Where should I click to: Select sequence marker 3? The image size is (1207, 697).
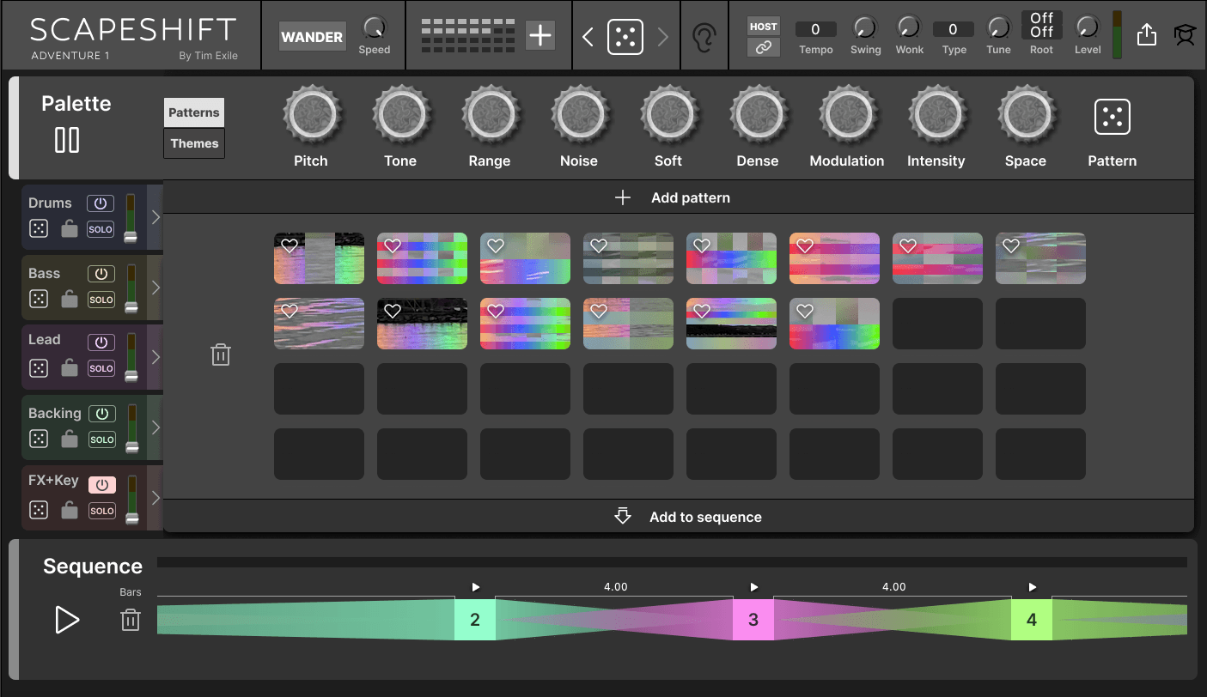tap(753, 620)
